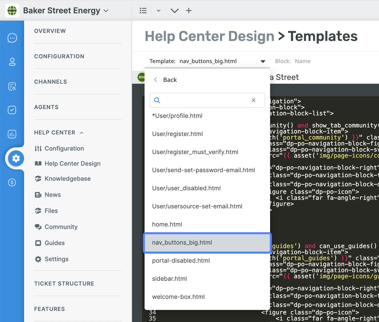Select the tasks checkmark sidebar icon
This screenshot has width=379, height=322.
coord(12,110)
